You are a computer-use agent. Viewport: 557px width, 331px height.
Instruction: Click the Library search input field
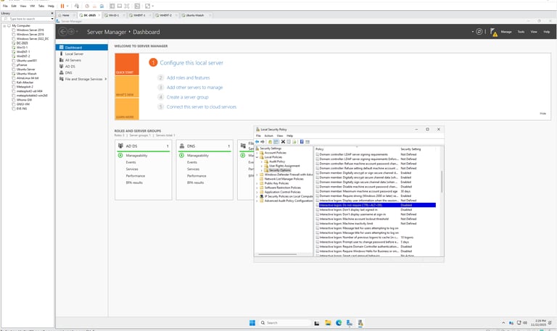27,18
